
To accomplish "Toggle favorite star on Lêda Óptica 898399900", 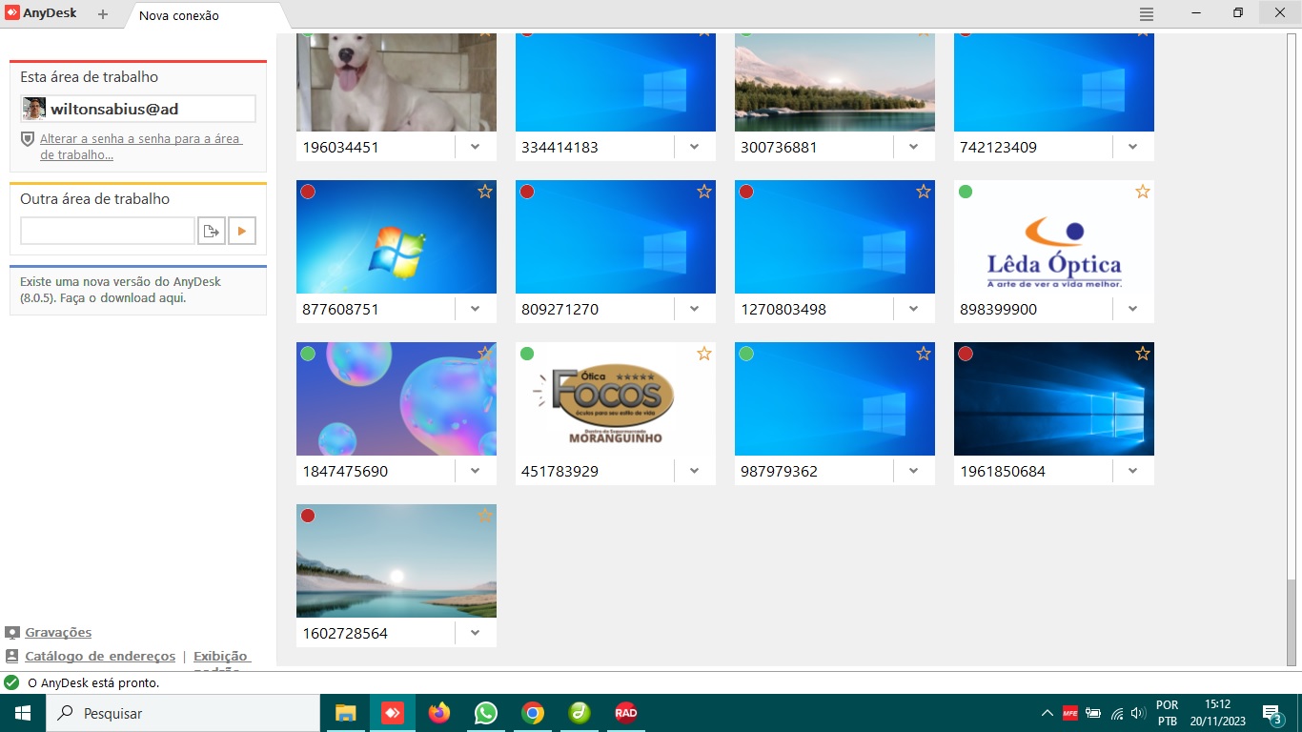I will coord(1142,192).
